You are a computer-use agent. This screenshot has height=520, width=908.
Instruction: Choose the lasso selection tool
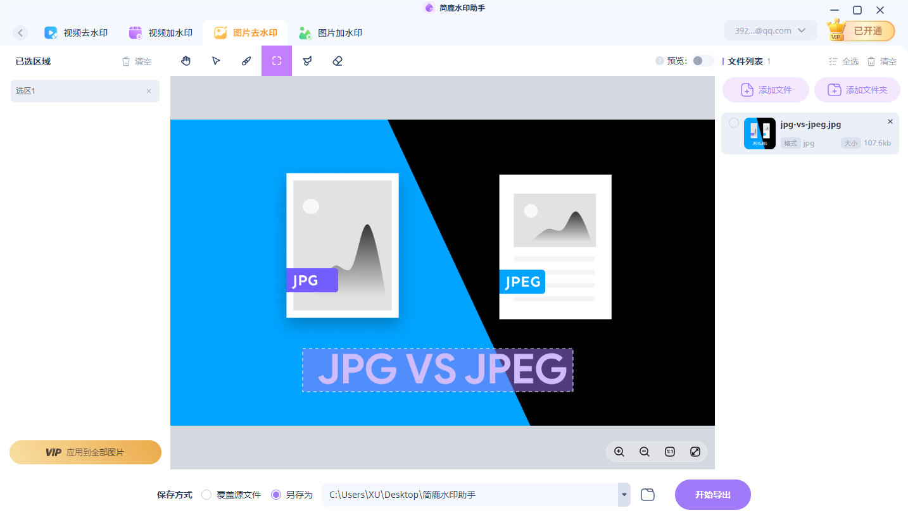click(x=307, y=61)
